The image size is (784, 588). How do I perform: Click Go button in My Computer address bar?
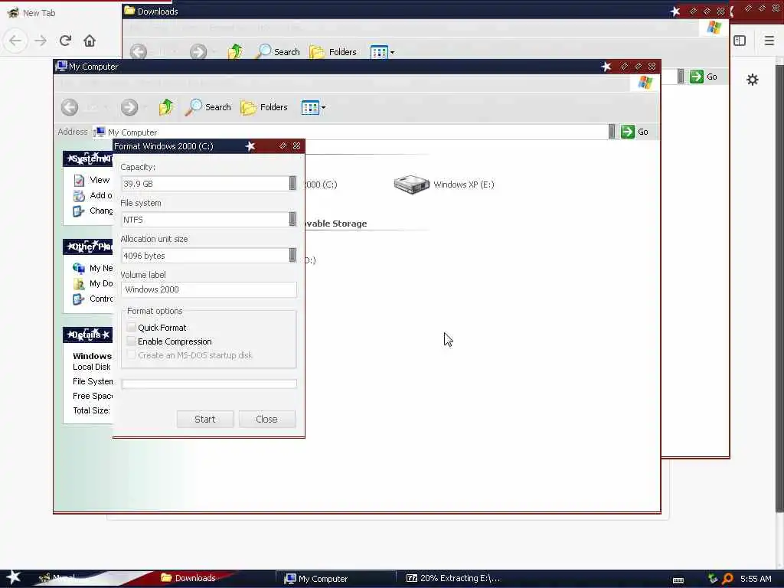click(635, 132)
